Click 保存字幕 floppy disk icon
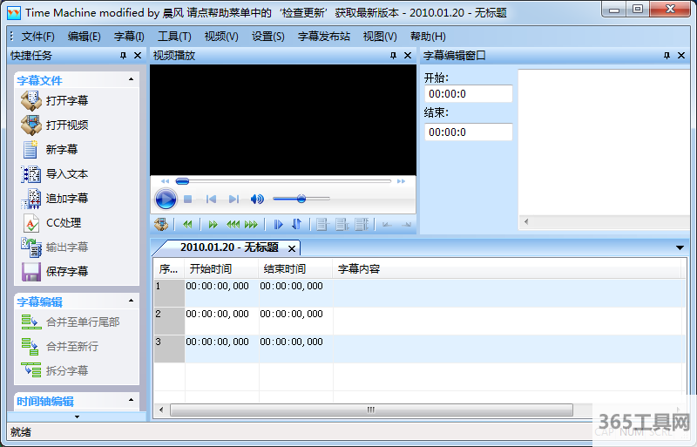The image size is (697, 447). pos(31,272)
